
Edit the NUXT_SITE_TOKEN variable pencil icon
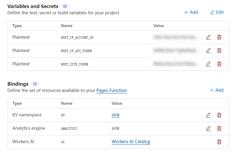click(x=208, y=64)
